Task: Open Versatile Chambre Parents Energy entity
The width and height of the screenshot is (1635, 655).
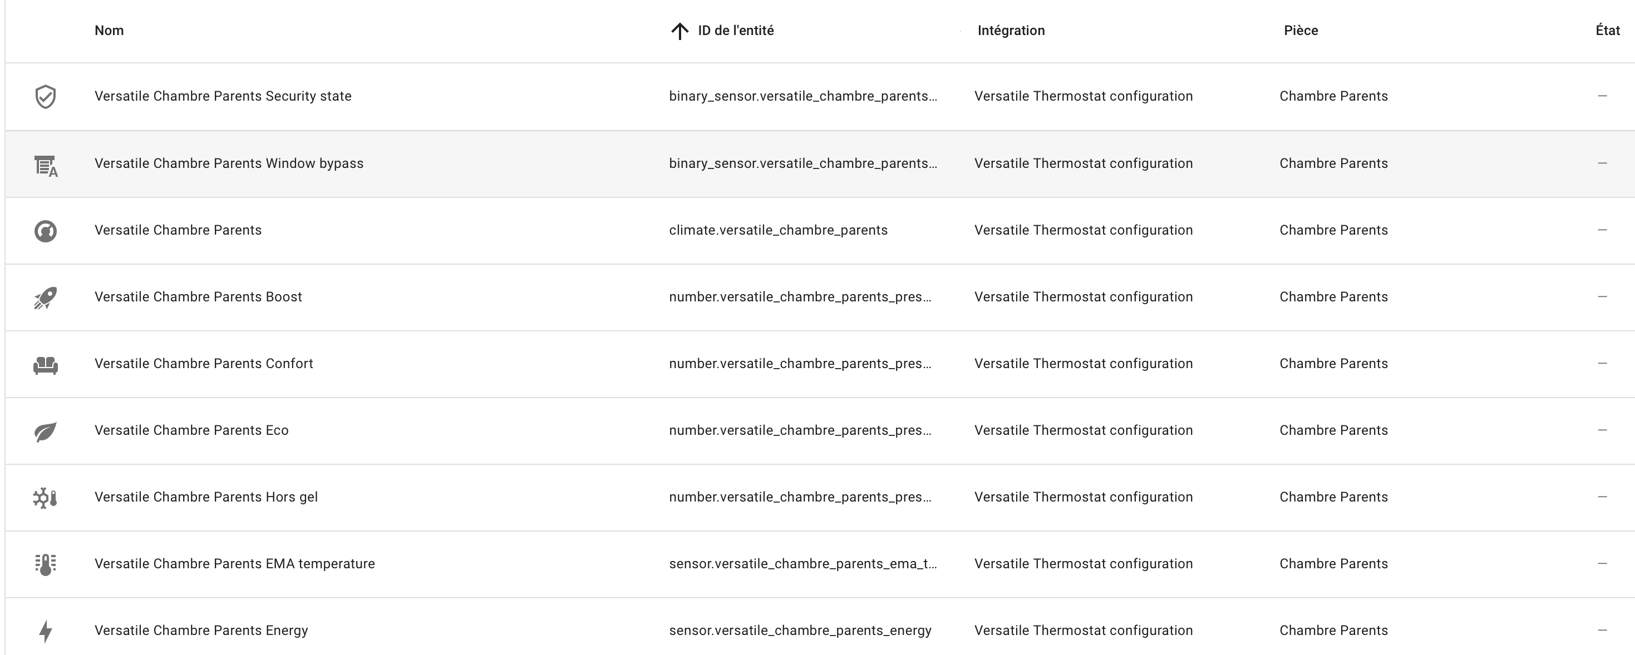Action: [x=201, y=631]
